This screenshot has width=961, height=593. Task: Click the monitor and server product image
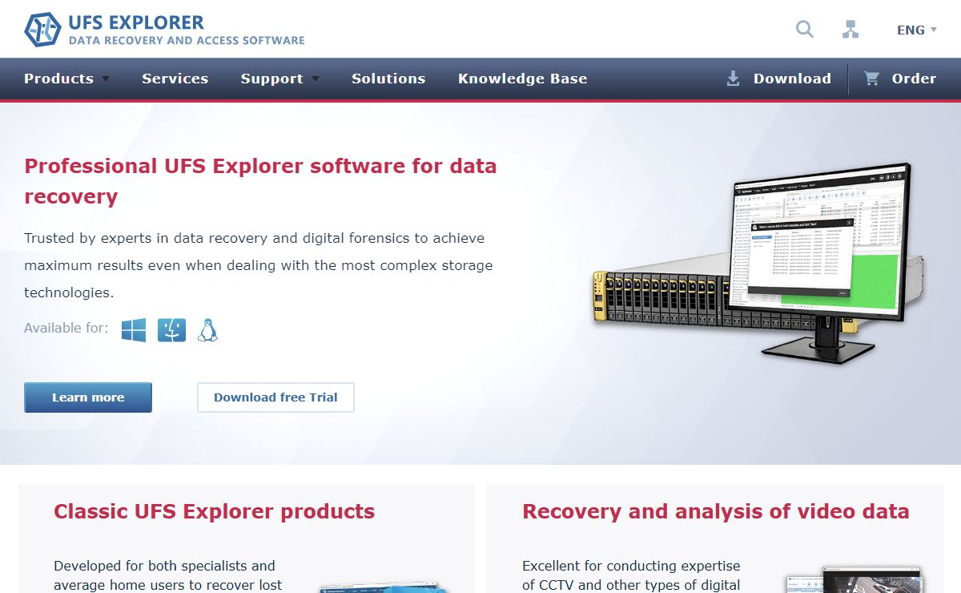[x=758, y=262]
